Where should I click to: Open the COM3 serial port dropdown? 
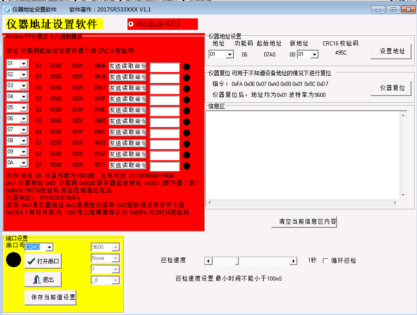click(x=49, y=247)
